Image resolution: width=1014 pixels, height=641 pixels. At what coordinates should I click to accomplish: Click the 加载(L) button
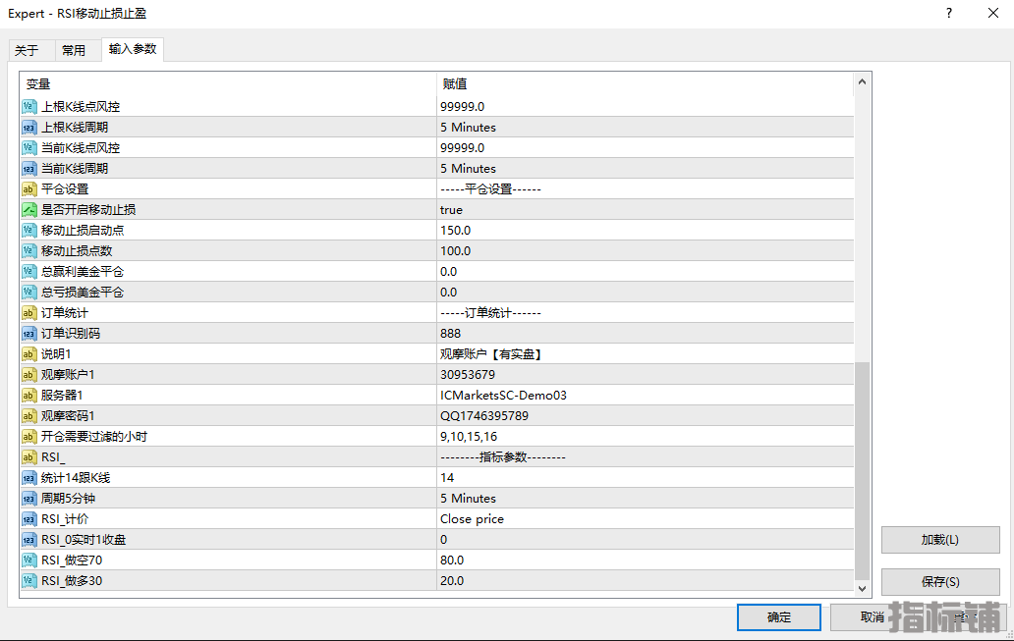pyautogui.click(x=939, y=540)
